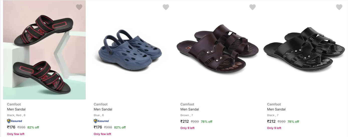Add brown sandal to wishlist with heart

point(253,7)
